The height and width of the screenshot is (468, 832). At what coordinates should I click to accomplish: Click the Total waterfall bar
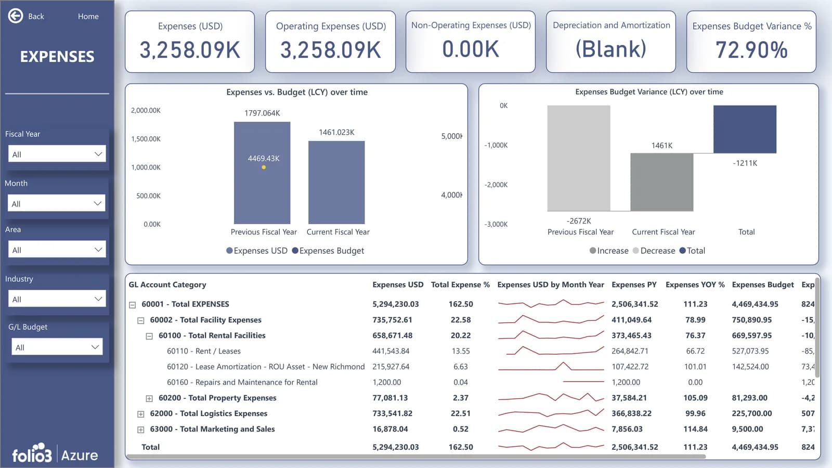[745, 129]
